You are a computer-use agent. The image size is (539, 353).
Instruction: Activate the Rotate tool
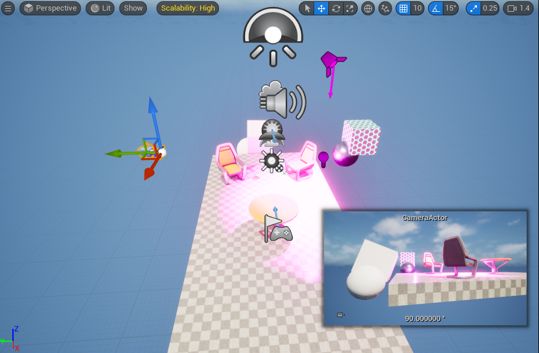[335, 8]
